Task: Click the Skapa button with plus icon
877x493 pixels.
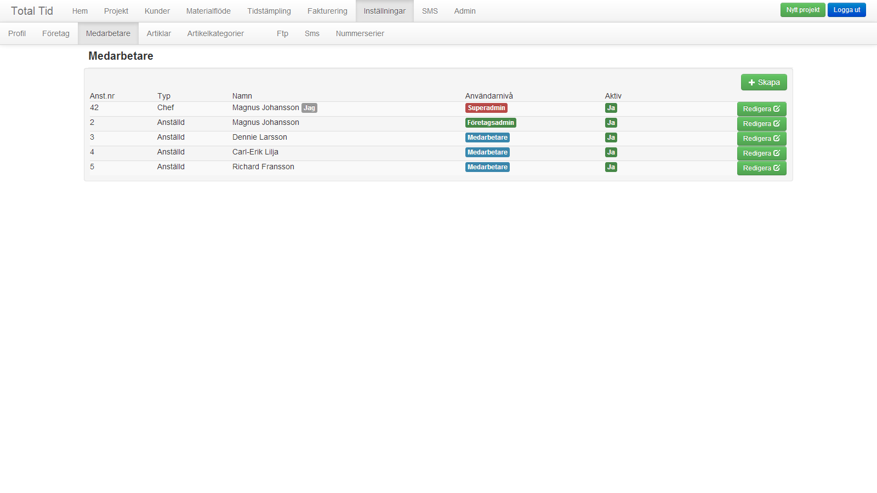Action: tap(764, 82)
